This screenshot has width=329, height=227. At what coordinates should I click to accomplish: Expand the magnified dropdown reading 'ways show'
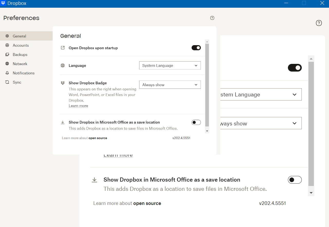point(261,123)
